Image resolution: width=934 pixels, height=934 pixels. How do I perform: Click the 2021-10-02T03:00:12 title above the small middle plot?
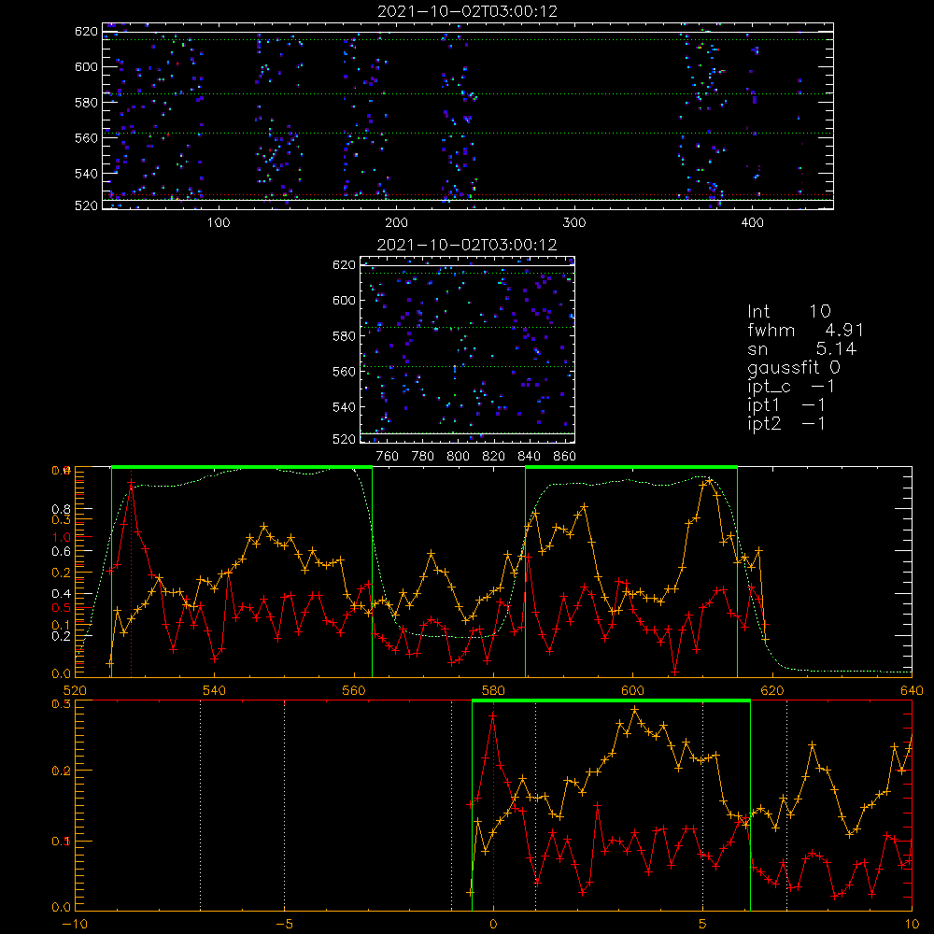(x=467, y=245)
